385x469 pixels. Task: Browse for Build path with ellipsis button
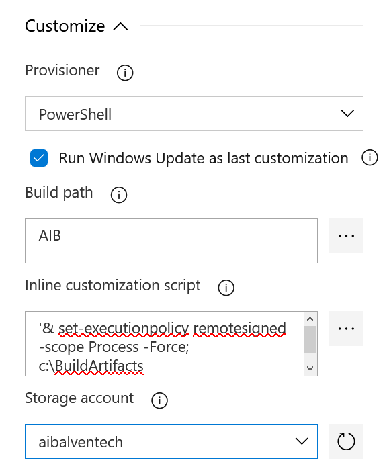coord(346,236)
